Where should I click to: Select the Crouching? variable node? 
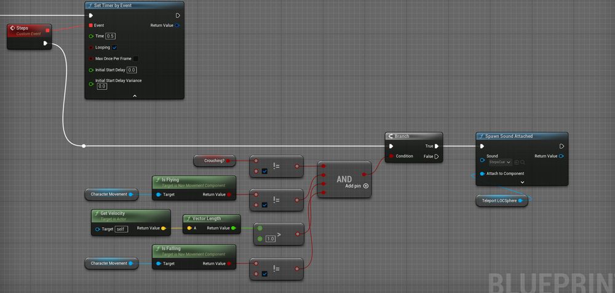coord(214,161)
